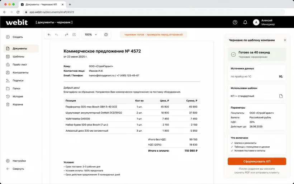Click the browser reload button

pyautogui.click(x=18, y=12)
